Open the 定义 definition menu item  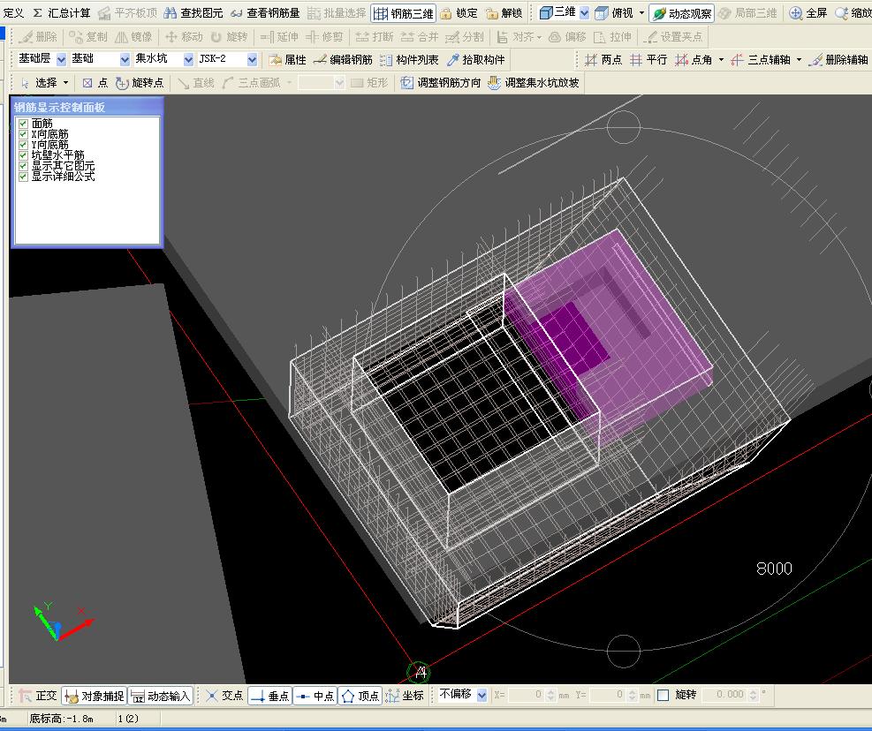[x=13, y=12]
